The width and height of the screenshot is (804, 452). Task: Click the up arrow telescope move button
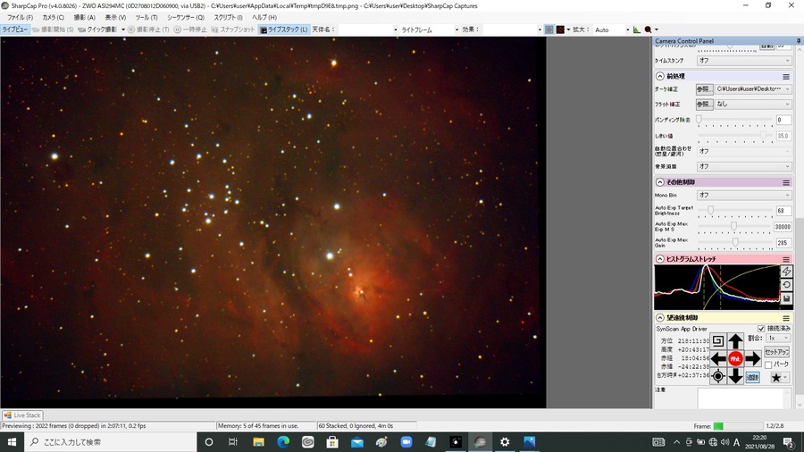(x=735, y=341)
